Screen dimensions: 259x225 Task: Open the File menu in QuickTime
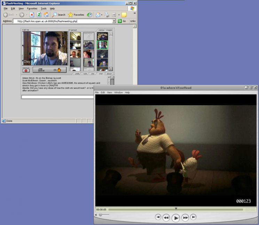coord(97,92)
